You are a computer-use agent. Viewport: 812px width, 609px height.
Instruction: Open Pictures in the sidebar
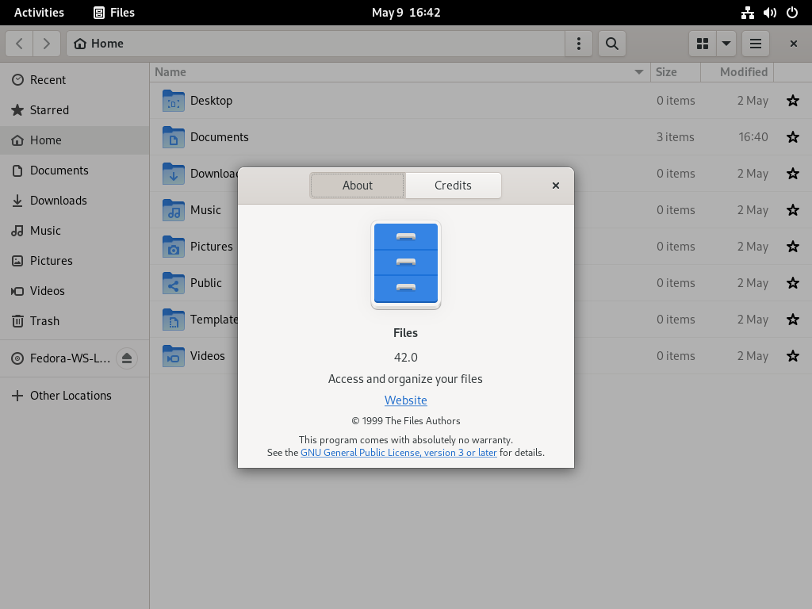pos(75,260)
